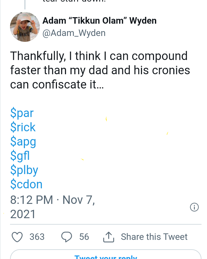The image size is (207, 259).
Task: Open the $plby cashtag
Action: pos(24,170)
